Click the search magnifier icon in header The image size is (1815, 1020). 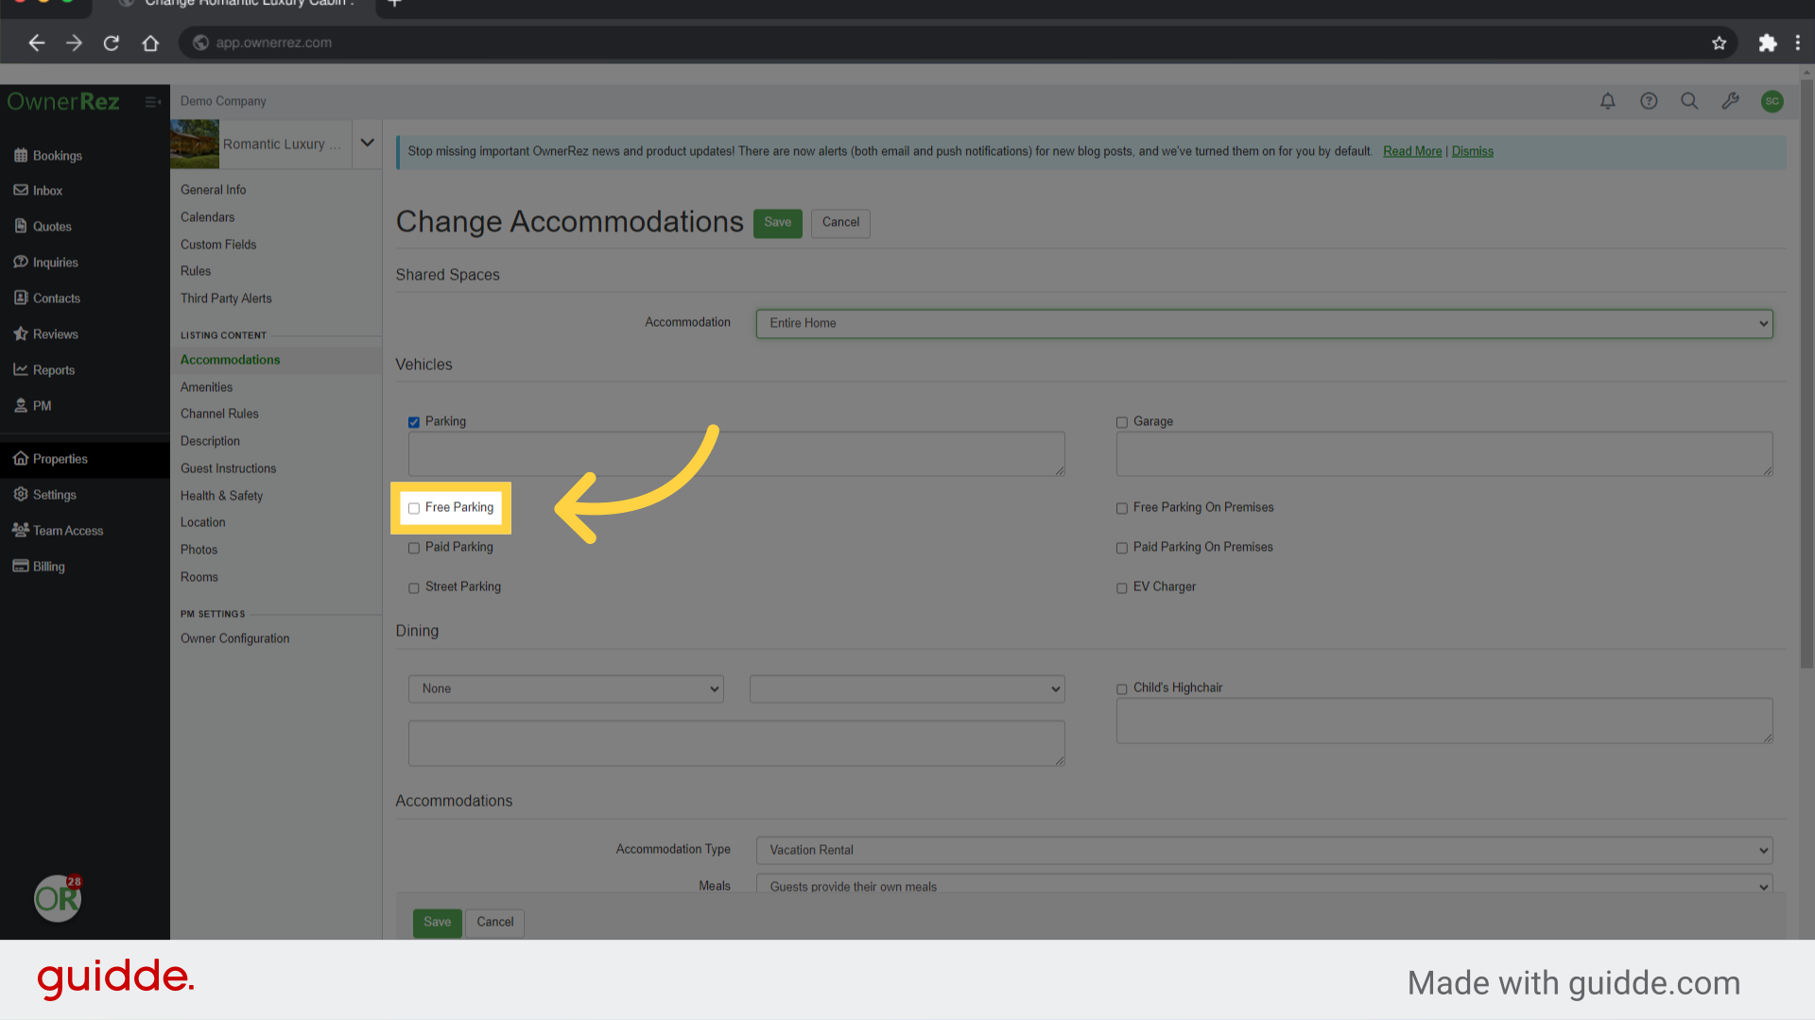point(1689,101)
